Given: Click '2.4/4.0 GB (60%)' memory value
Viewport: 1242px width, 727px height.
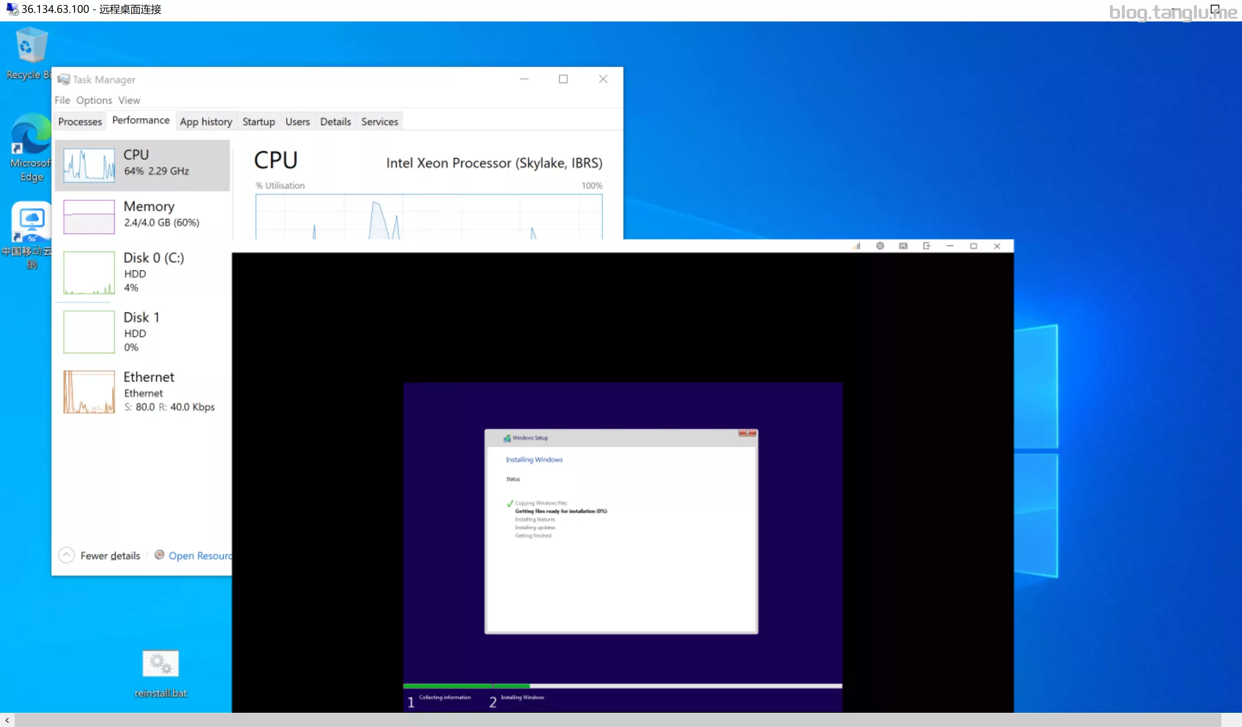Looking at the screenshot, I should tap(162, 223).
